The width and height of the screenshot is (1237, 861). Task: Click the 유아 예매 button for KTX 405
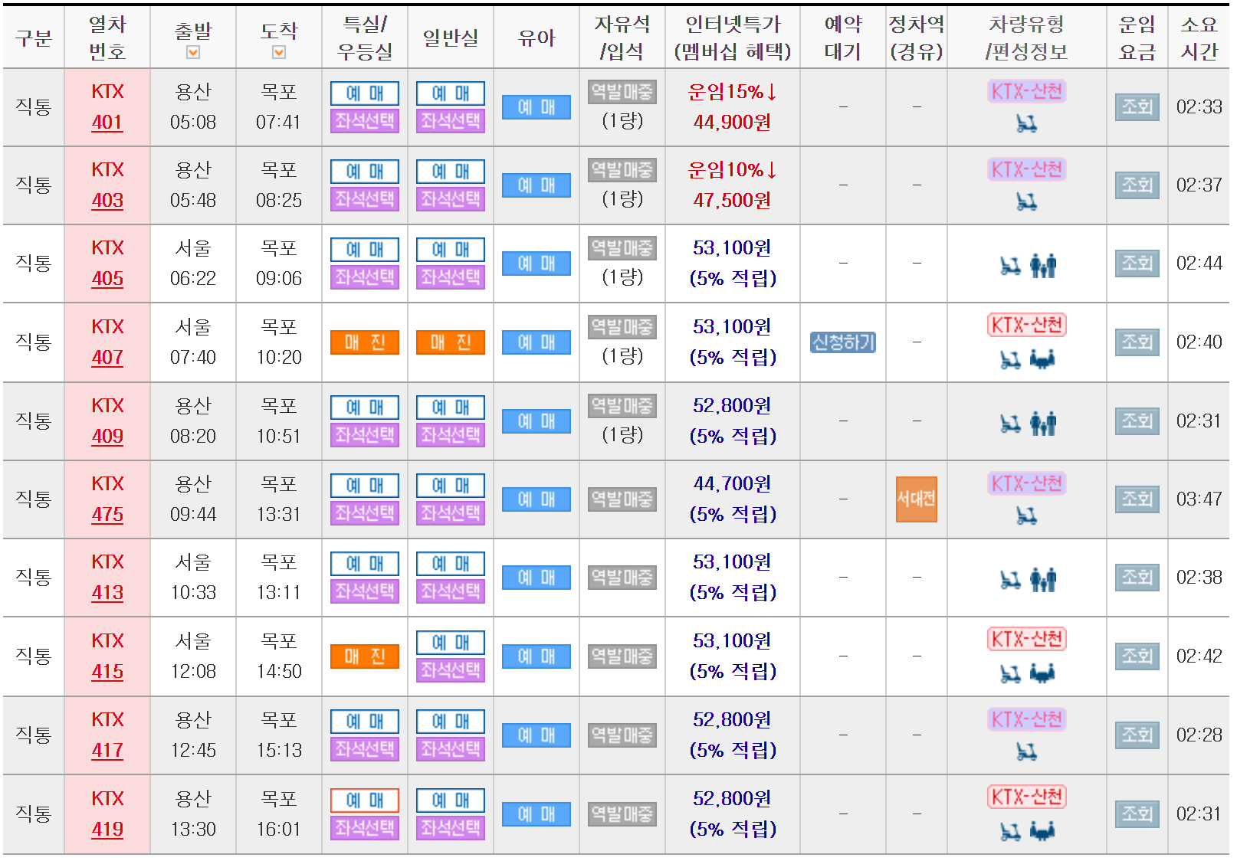536,264
